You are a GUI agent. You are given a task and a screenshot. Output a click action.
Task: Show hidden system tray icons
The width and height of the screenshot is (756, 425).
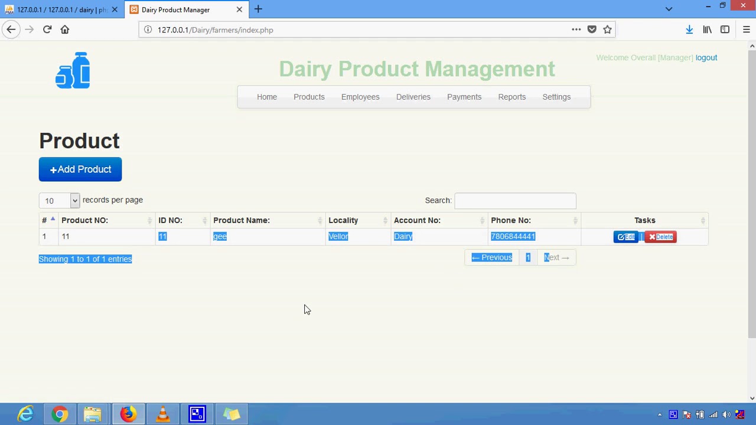[660, 414]
